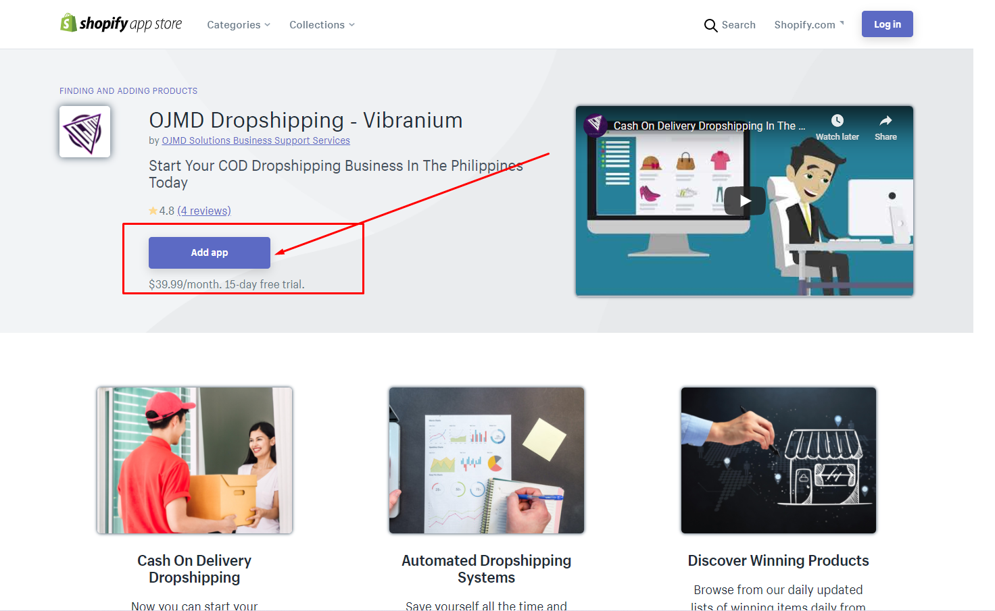Click the Search text in header

pyautogui.click(x=739, y=25)
